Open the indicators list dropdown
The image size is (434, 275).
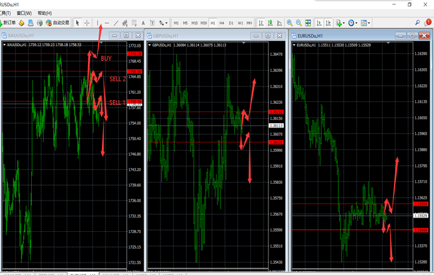pyautogui.click(x=340, y=22)
